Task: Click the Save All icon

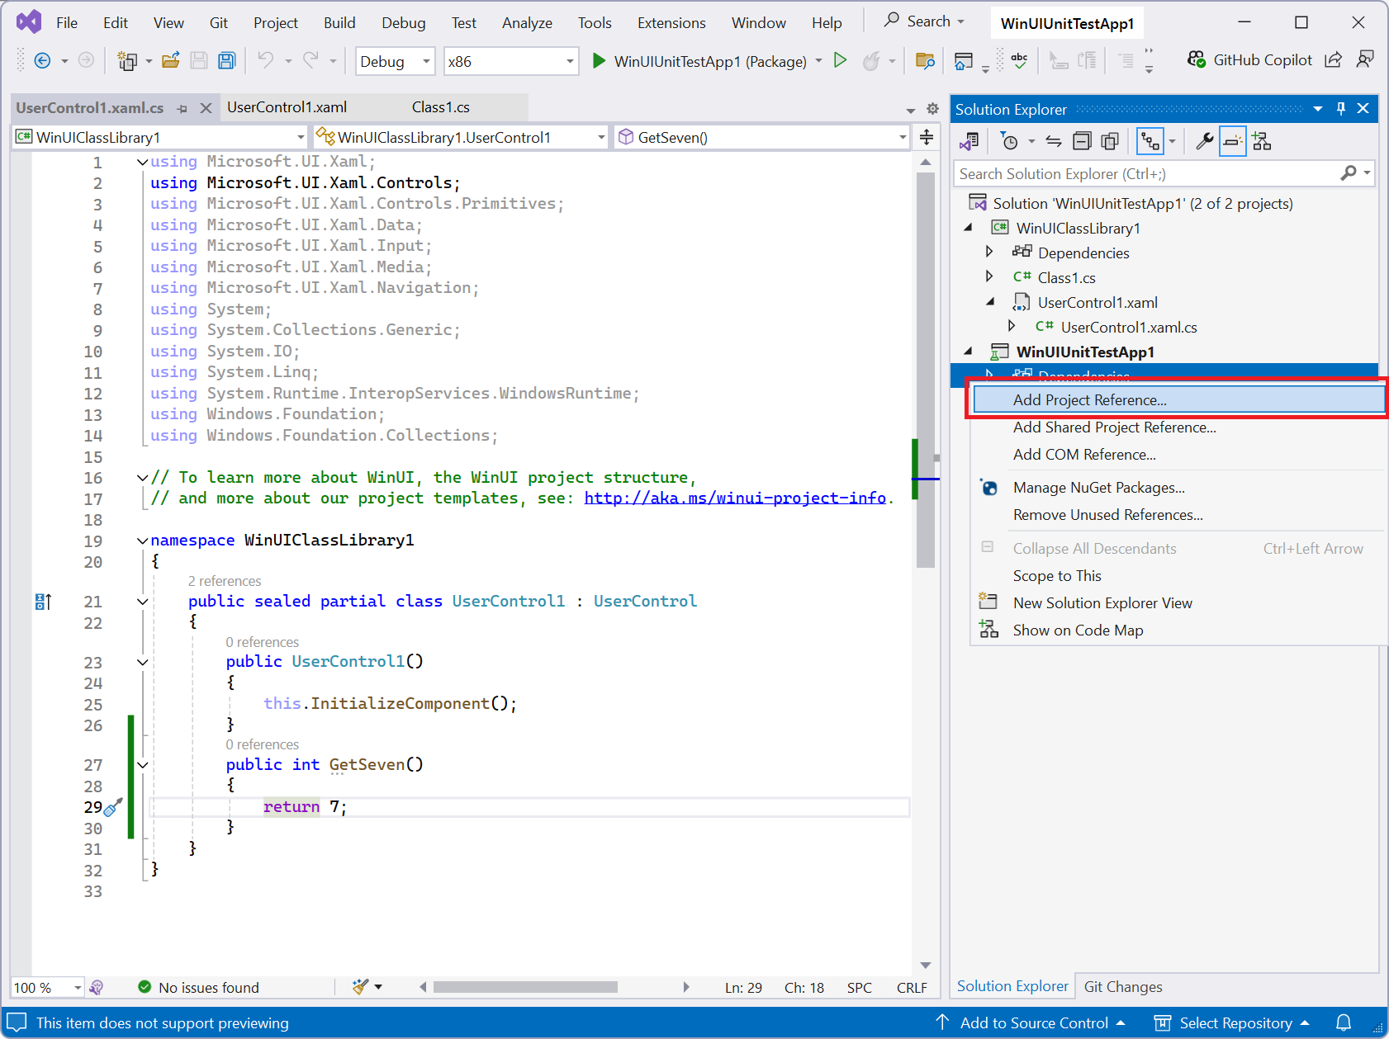Action: click(x=226, y=60)
